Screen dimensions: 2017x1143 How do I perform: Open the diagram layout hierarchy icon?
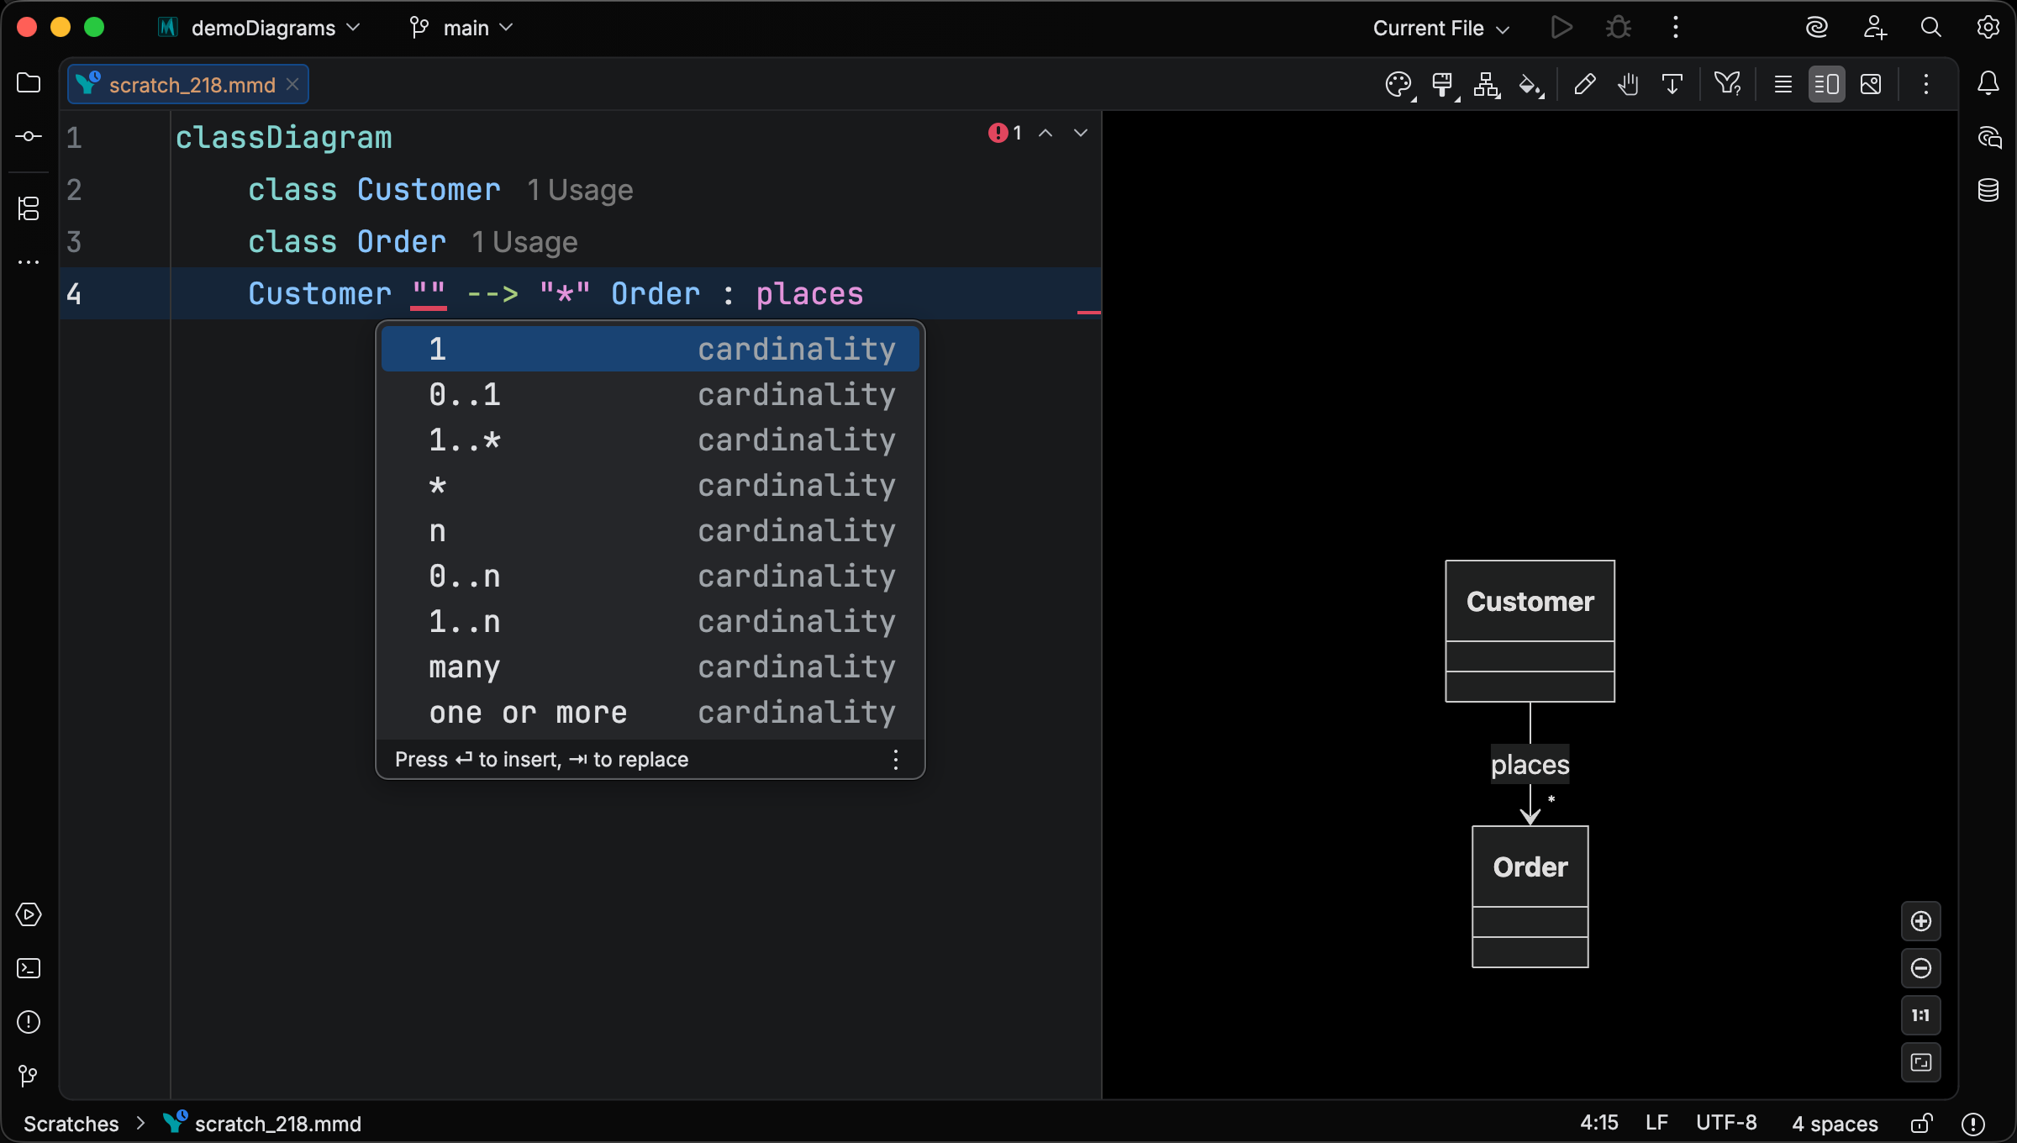tap(1487, 85)
